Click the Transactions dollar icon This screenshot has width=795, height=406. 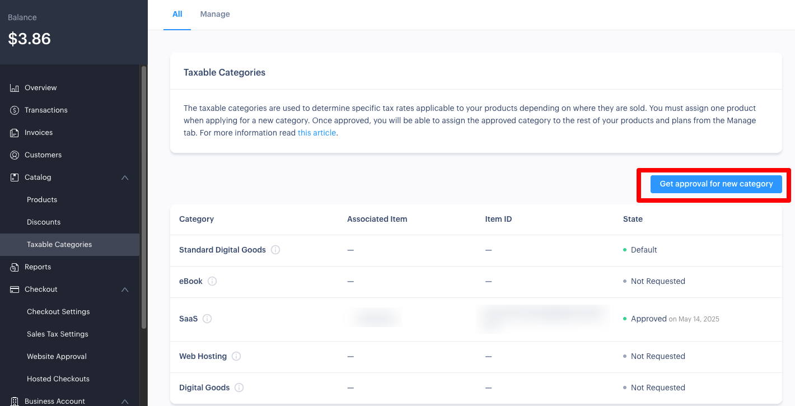[x=15, y=110]
